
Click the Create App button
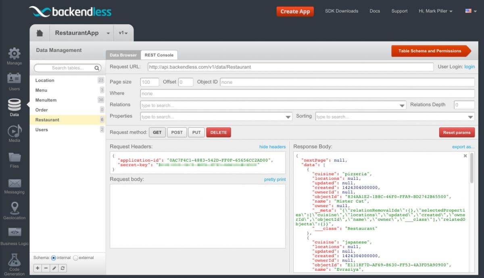[x=295, y=11]
